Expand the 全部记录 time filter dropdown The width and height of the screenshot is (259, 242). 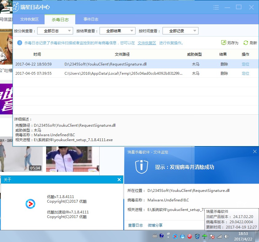click(180, 31)
